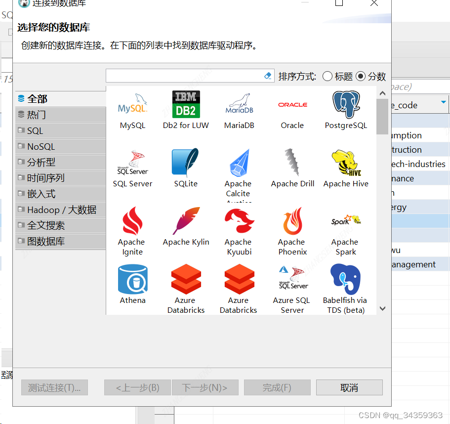Click the test connection (测试连接) button

tap(54, 387)
